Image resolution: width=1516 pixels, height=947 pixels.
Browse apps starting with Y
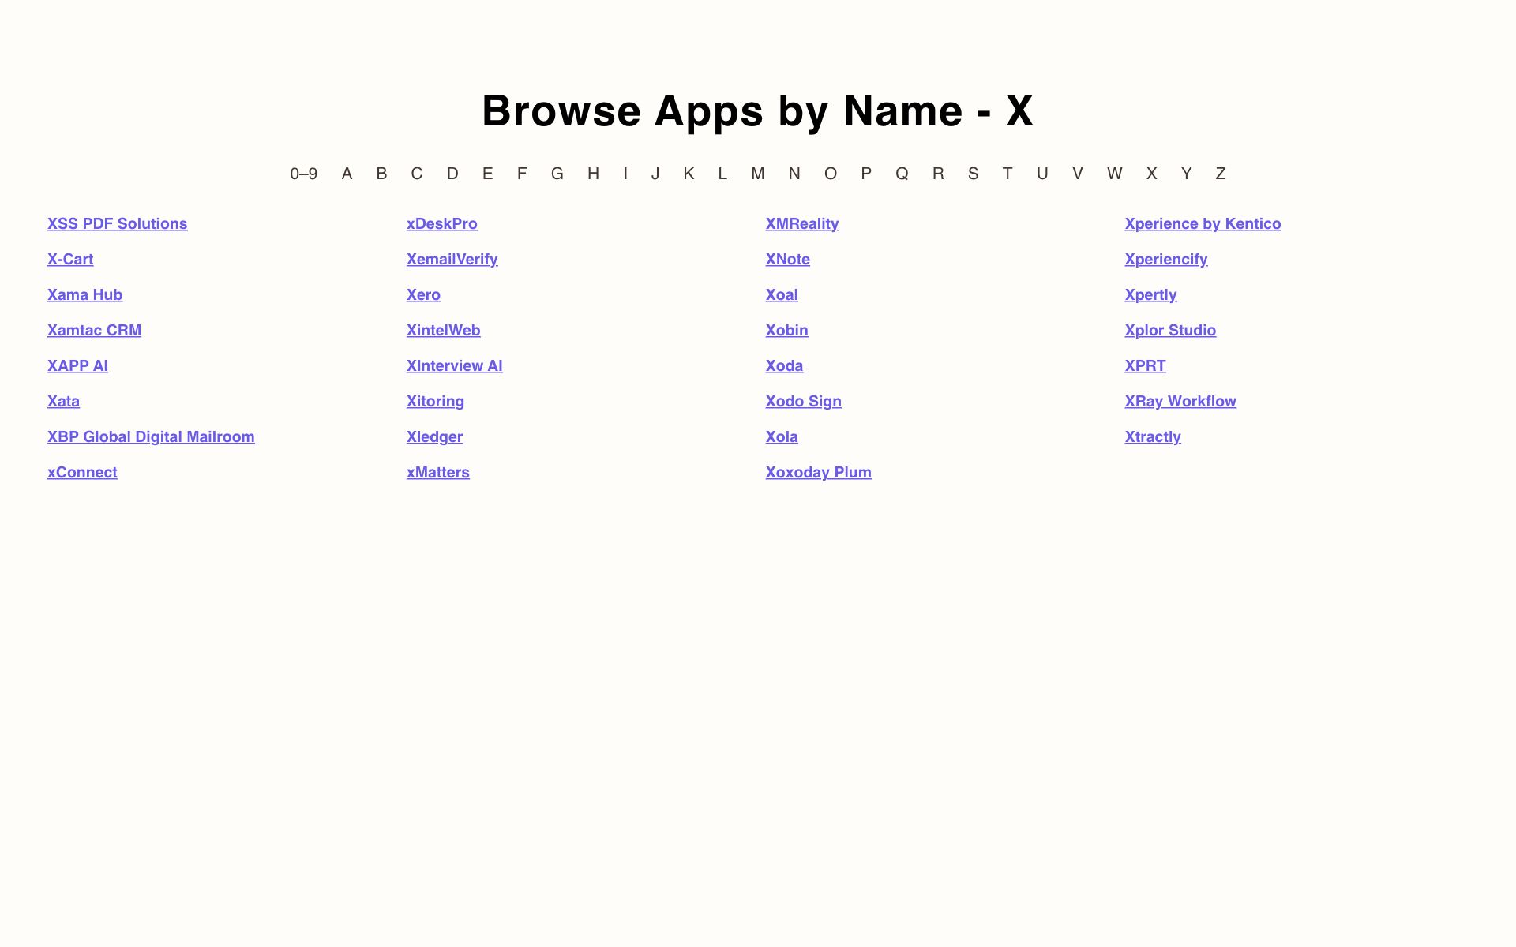click(x=1186, y=174)
